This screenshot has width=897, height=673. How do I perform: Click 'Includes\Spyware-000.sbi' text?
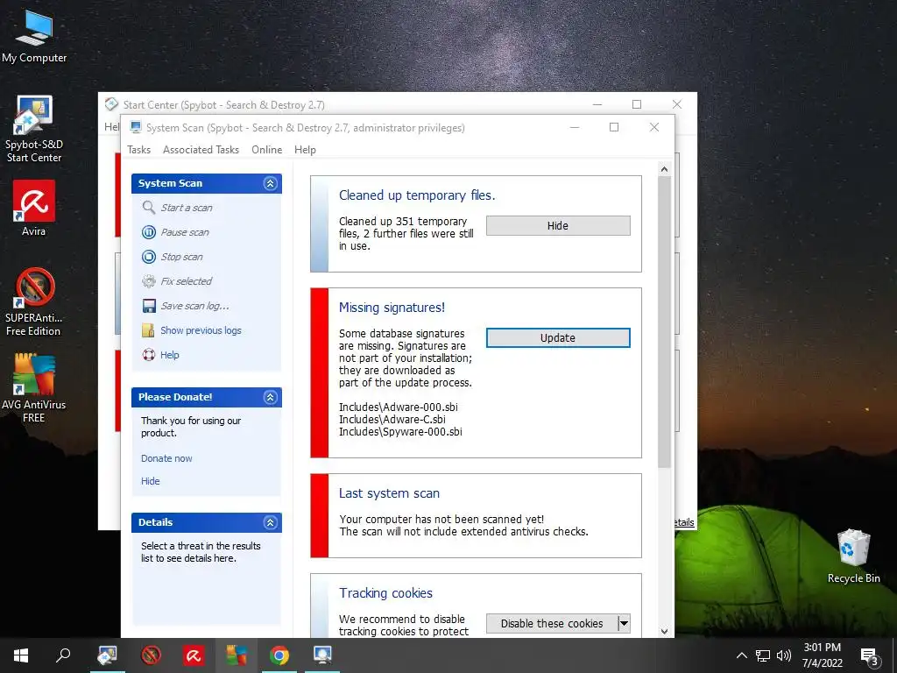pyautogui.click(x=400, y=431)
